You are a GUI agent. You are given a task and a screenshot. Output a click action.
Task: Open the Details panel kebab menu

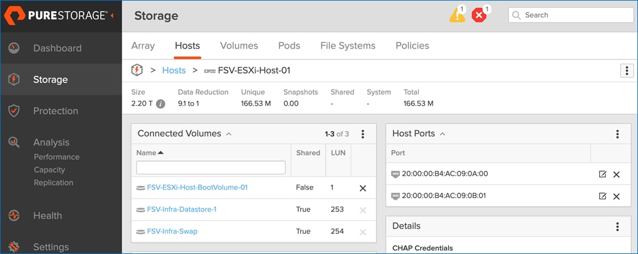pos(617,227)
